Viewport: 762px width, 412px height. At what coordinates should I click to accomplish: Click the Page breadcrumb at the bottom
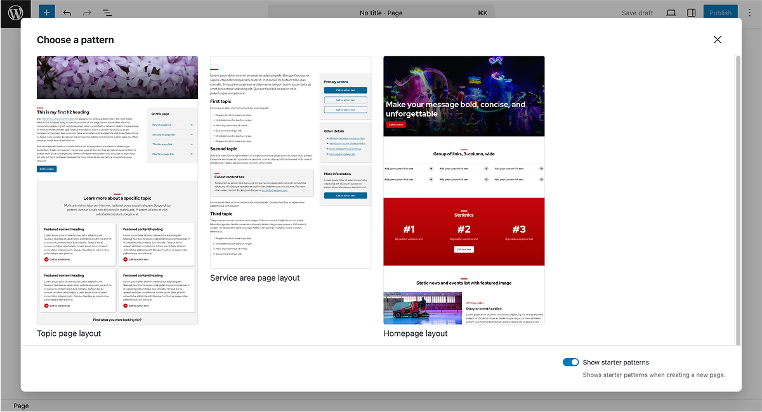tap(20, 406)
